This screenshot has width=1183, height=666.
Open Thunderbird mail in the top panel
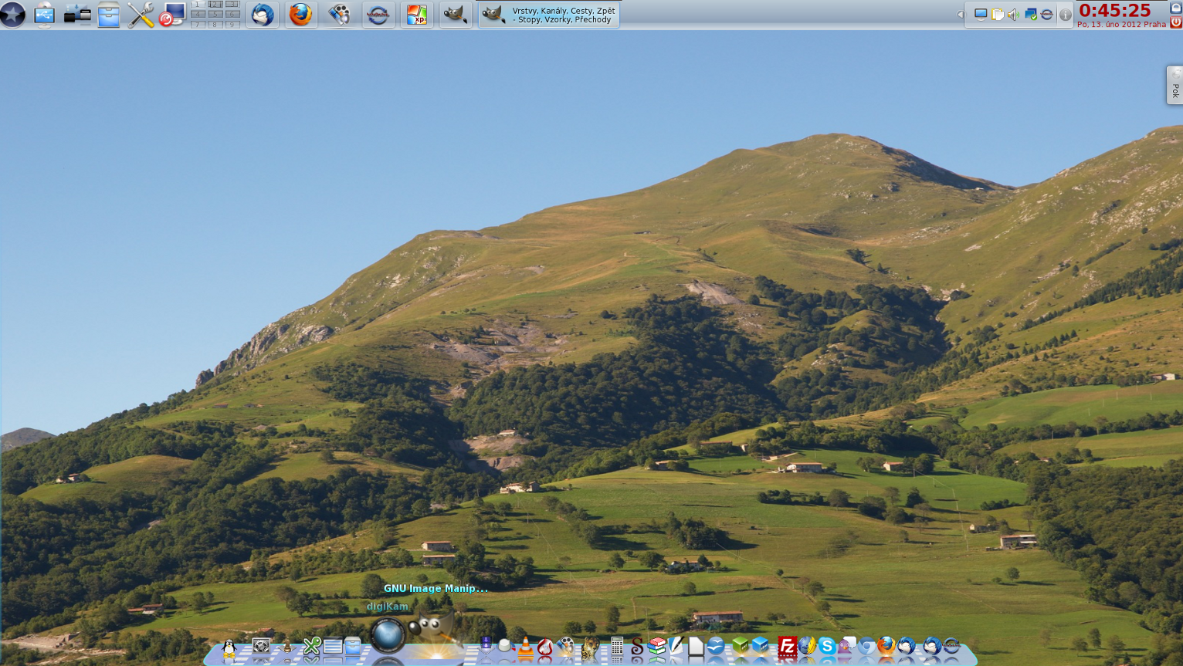(x=263, y=15)
